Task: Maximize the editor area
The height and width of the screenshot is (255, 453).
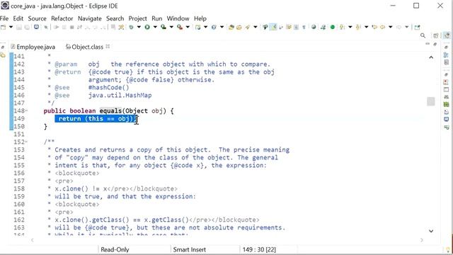Action: (x=435, y=44)
